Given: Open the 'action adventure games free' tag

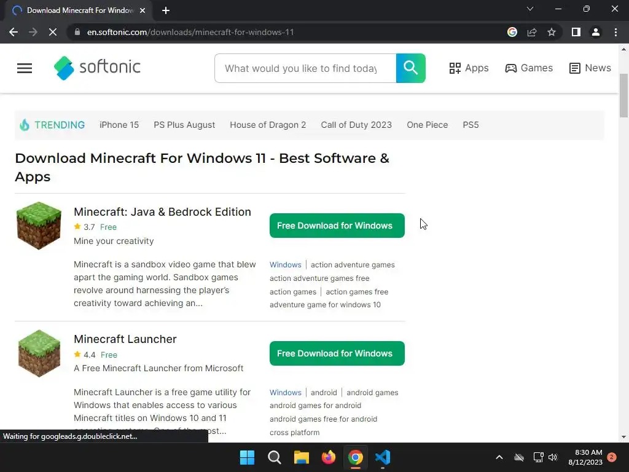Looking at the screenshot, I should click(319, 278).
